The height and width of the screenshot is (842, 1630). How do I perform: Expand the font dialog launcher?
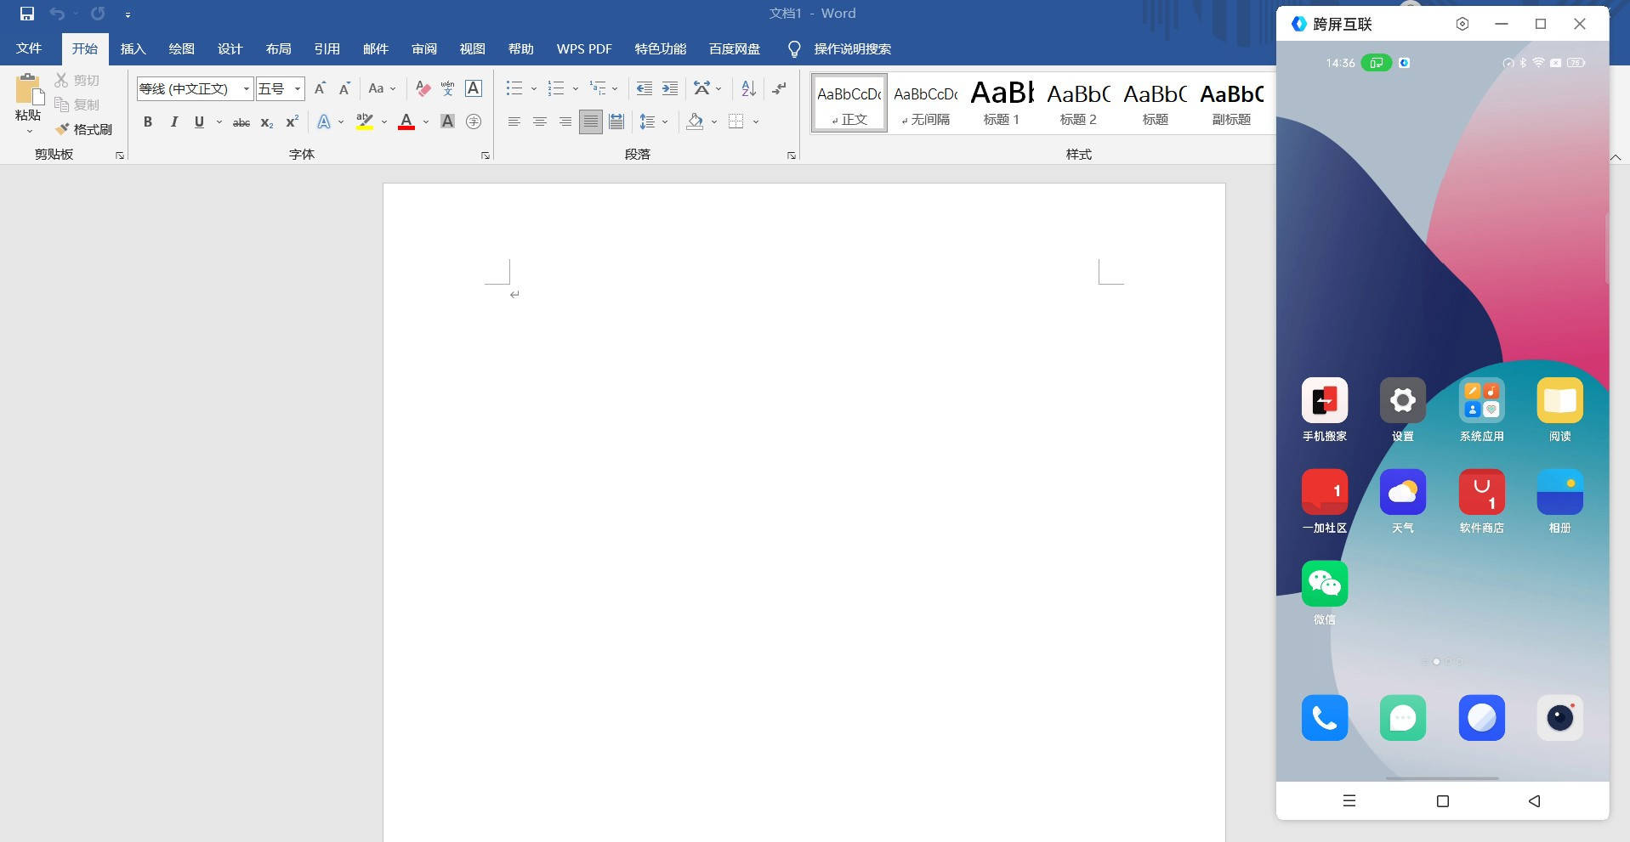tap(486, 155)
